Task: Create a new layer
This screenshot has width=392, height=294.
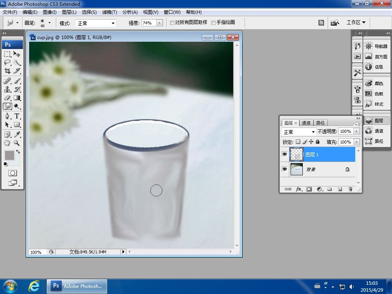Action: 340,189
